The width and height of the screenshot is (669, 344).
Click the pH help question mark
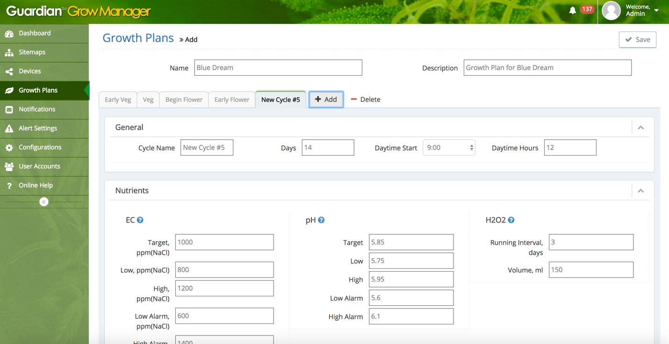coord(321,220)
